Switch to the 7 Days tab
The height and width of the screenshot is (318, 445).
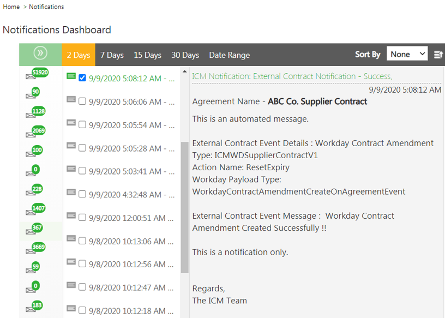click(112, 55)
